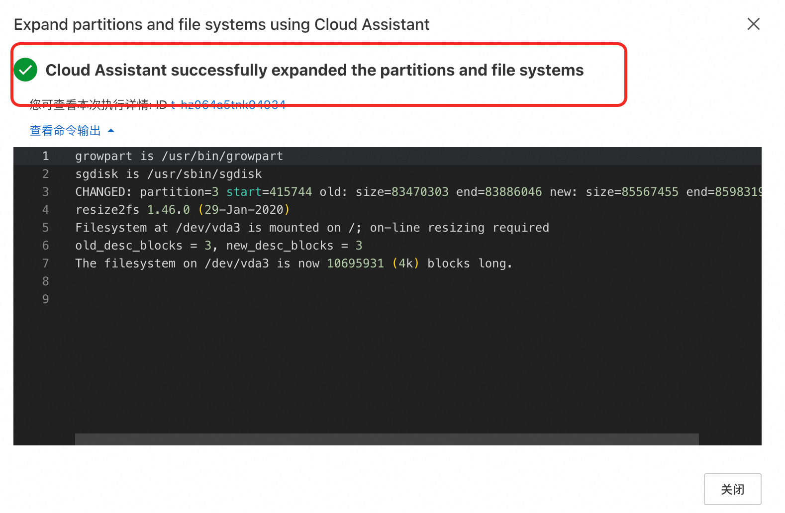Click line number 3 in the gutter
This screenshot has width=785, height=513.
pos(45,192)
